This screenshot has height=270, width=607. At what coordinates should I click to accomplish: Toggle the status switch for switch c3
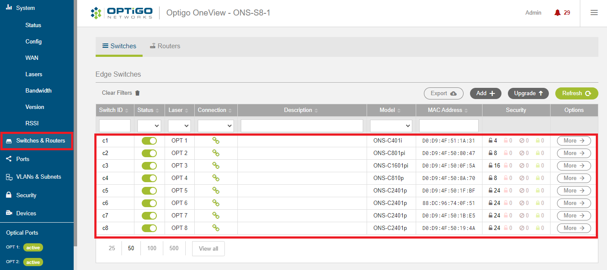pyautogui.click(x=149, y=165)
